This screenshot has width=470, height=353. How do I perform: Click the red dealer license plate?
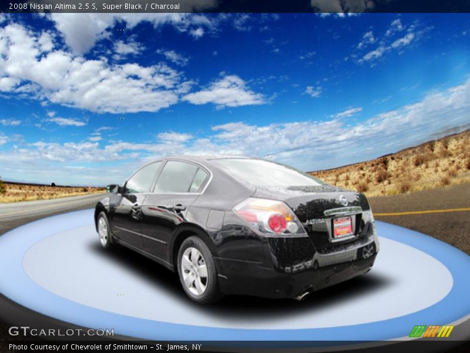(x=343, y=227)
